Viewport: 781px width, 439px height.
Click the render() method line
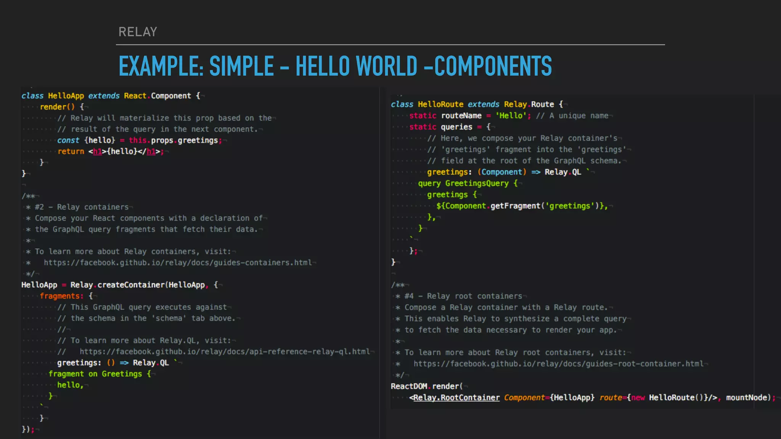pyautogui.click(x=61, y=107)
